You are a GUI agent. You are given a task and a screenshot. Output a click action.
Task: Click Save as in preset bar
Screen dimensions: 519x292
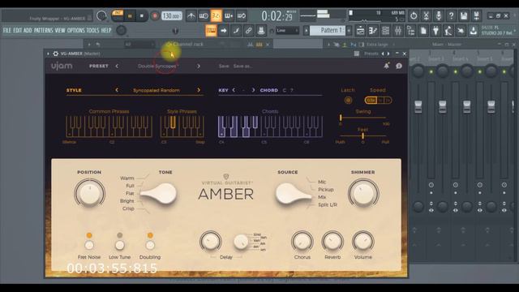point(242,66)
